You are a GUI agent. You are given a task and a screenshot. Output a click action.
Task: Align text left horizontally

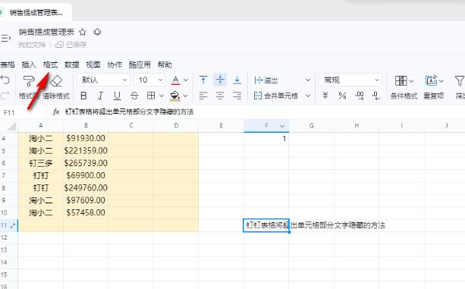[203, 96]
